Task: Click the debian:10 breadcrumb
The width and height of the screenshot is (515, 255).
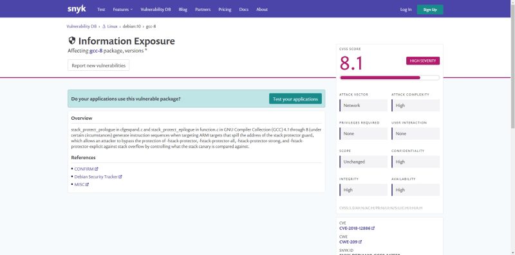Action: tap(132, 26)
